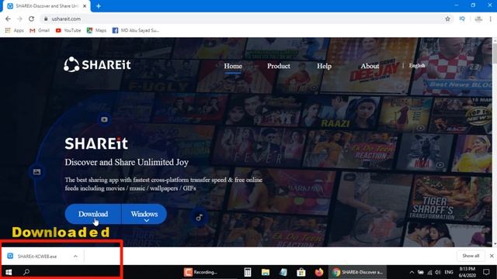Open the network icon in tray
This screenshot has height=279, width=497.
(429, 272)
